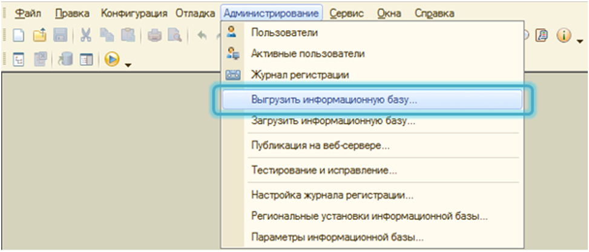
Task: Click the properties palette window icon
Action: (86, 59)
